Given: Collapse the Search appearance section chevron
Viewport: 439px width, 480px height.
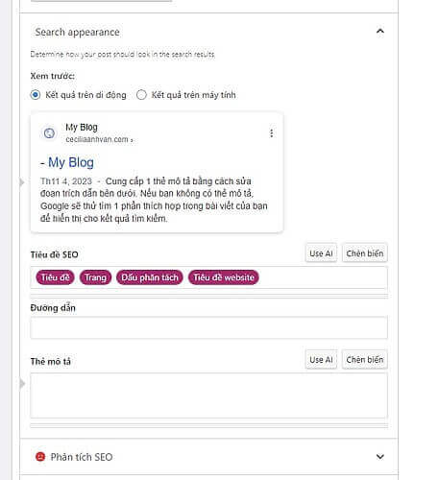Looking at the screenshot, I should [380, 32].
